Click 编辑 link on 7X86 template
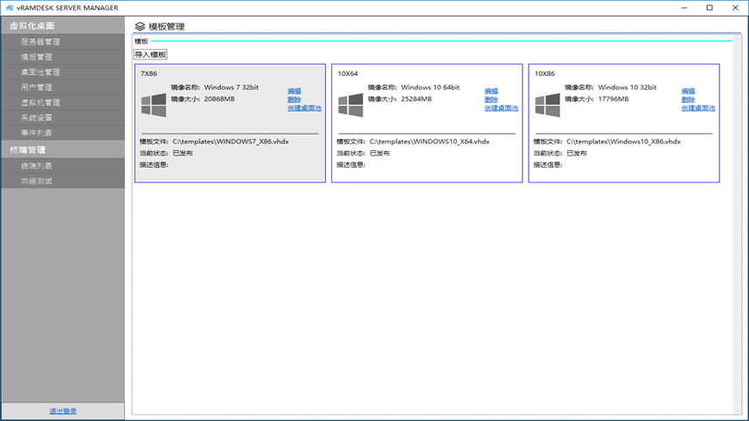 pos(295,91)
